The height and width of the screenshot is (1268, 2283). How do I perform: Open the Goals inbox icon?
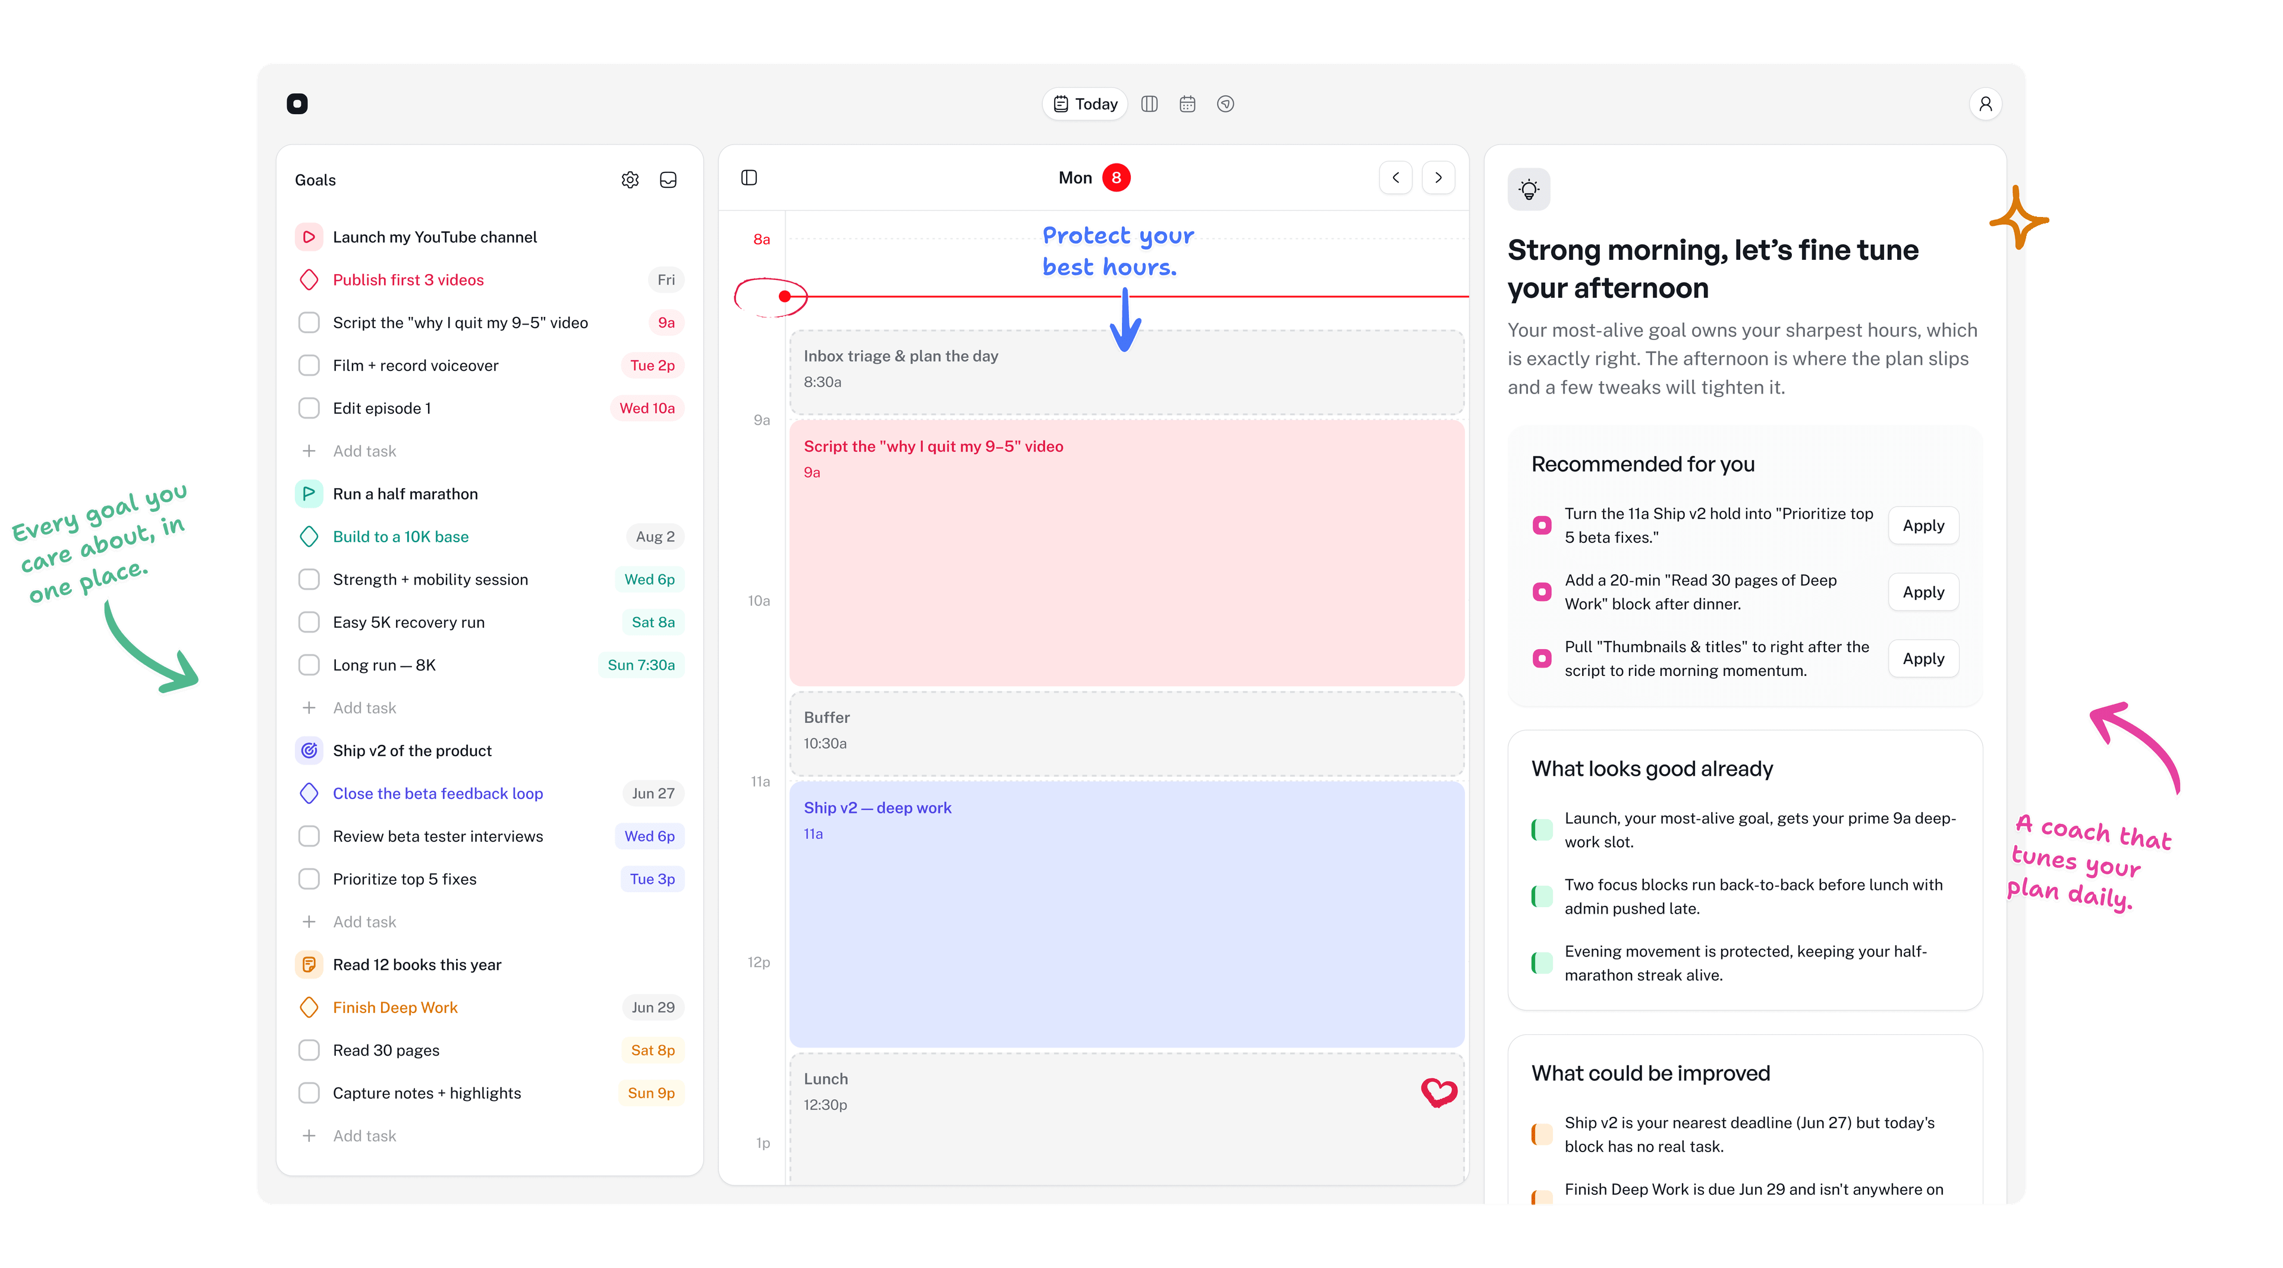click(x=668, y=180)
